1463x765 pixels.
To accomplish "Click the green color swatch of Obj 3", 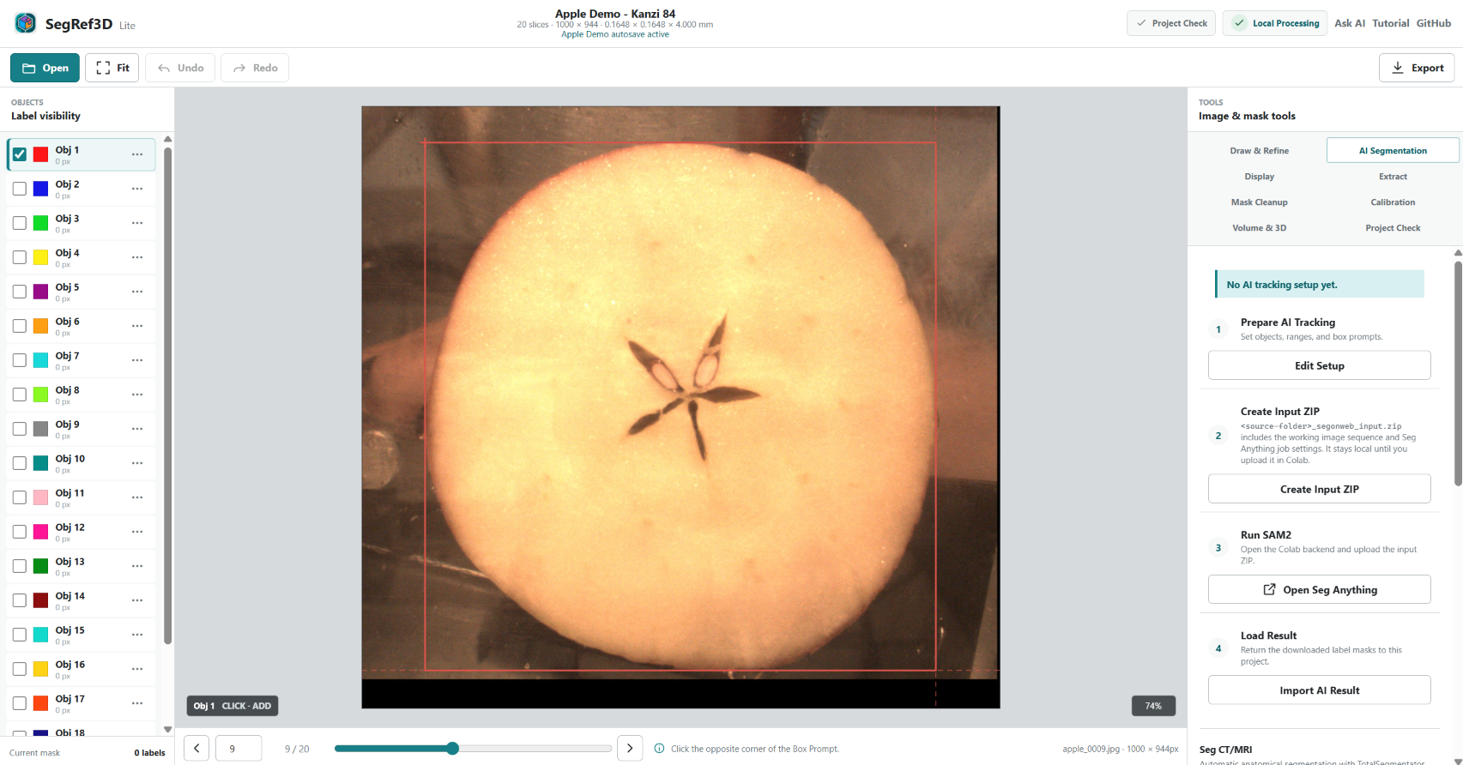I will (x=40, y=223).
